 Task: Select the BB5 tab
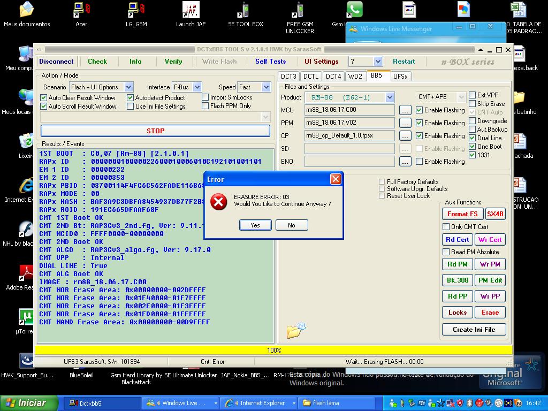point(378,75)
